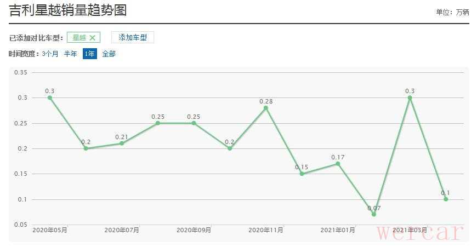This screenshot has width=471, height=247.
Task: Select the 0.28 peak at 2020年11月
Action: pyautogui.click(x=266, y=108)
